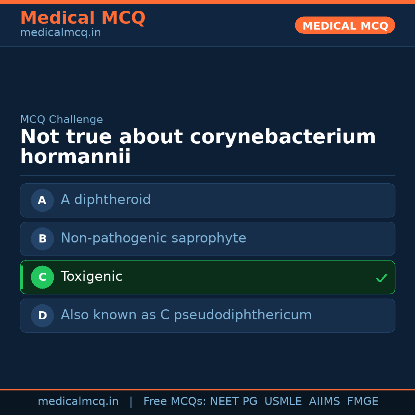Choose the "Non-pathogenic saprophyte" answer option
Viewport: 415px width, 415px height.
(x=207, y=239)
